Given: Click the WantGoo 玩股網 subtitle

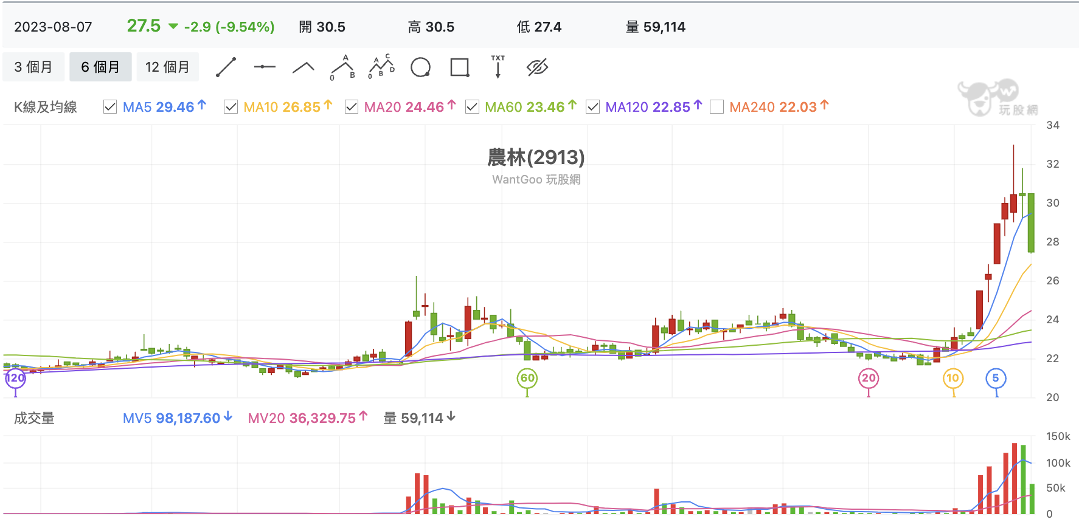Looking at the screenshot, I should tap(536, 180).
